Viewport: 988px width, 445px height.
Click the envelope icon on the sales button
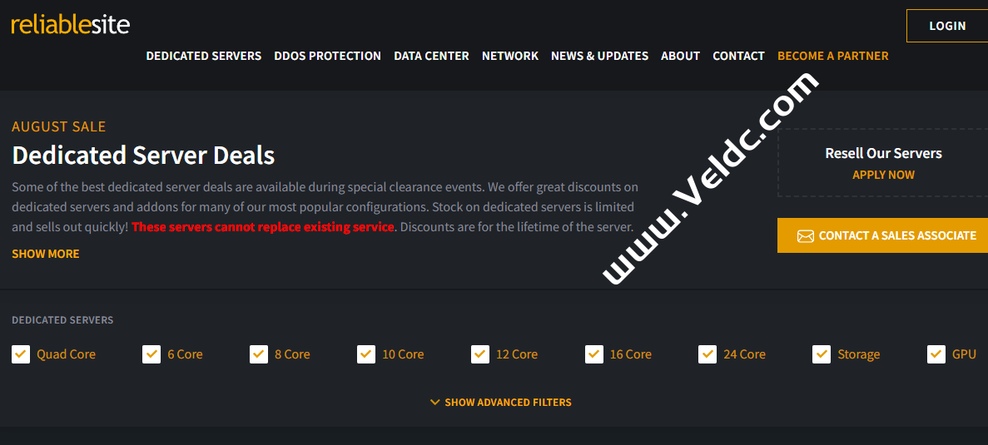coord(805,236)
